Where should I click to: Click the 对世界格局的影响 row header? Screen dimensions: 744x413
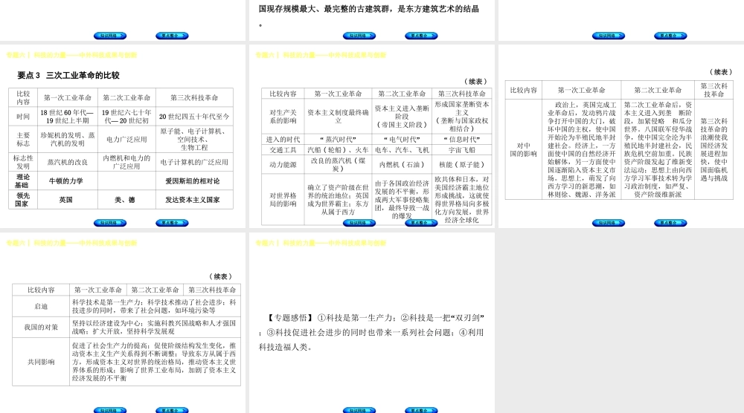tap(283, 199)
